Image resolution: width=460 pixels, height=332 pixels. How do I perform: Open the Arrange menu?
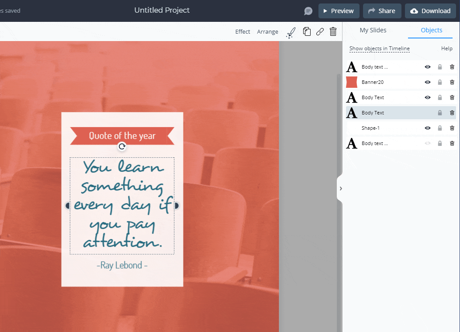(267, 31)
